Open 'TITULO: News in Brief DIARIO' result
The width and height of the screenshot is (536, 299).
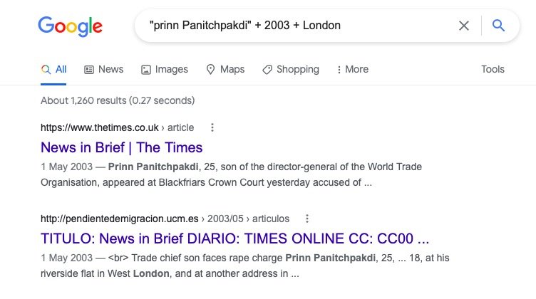234,238
